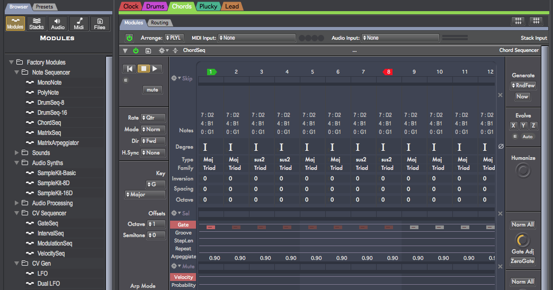The image size is (553, 290).
Task: Toggle the stack power button near Arrange
Action: (129, 38)
